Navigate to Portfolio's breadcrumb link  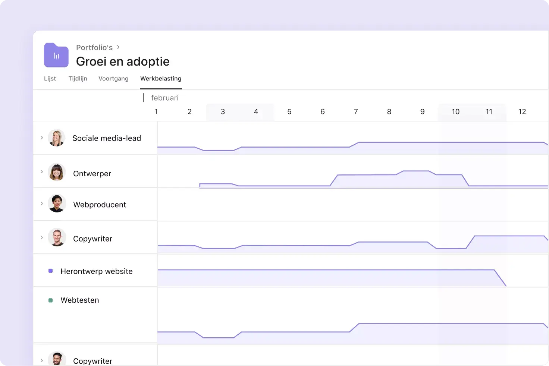[x=94, y=47]
